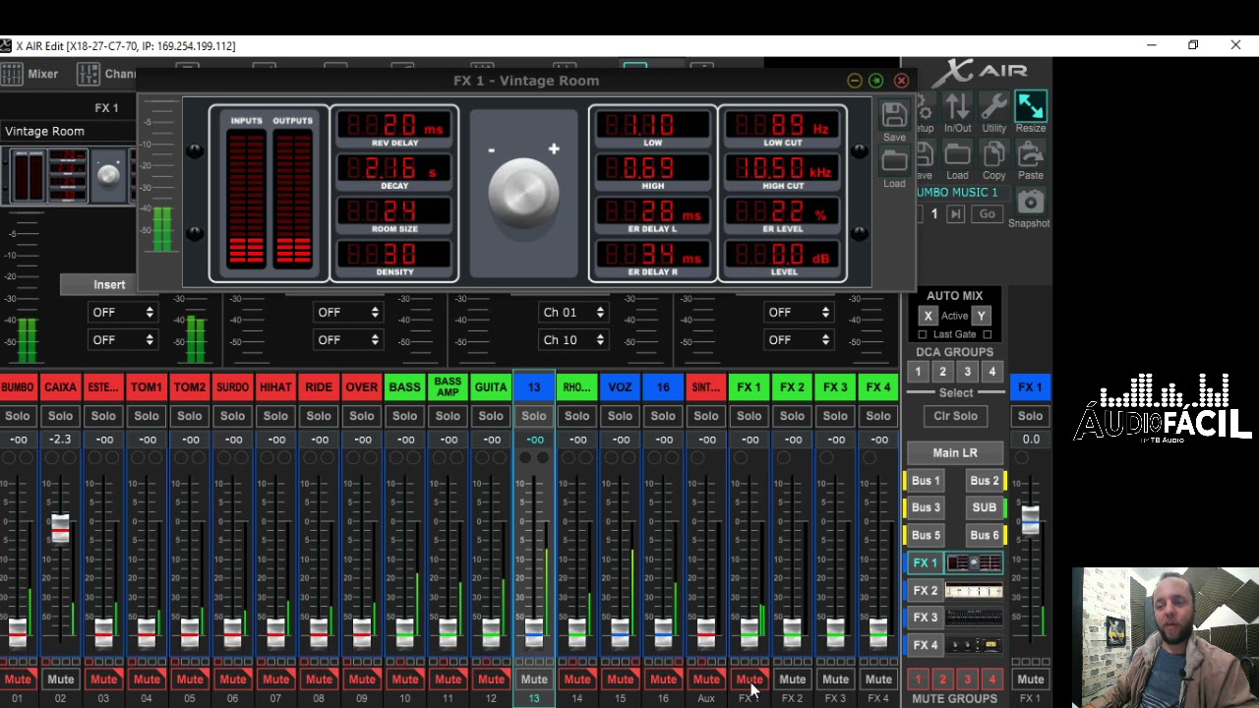Open the second column upper OFF dropdown

coord(347,312)
